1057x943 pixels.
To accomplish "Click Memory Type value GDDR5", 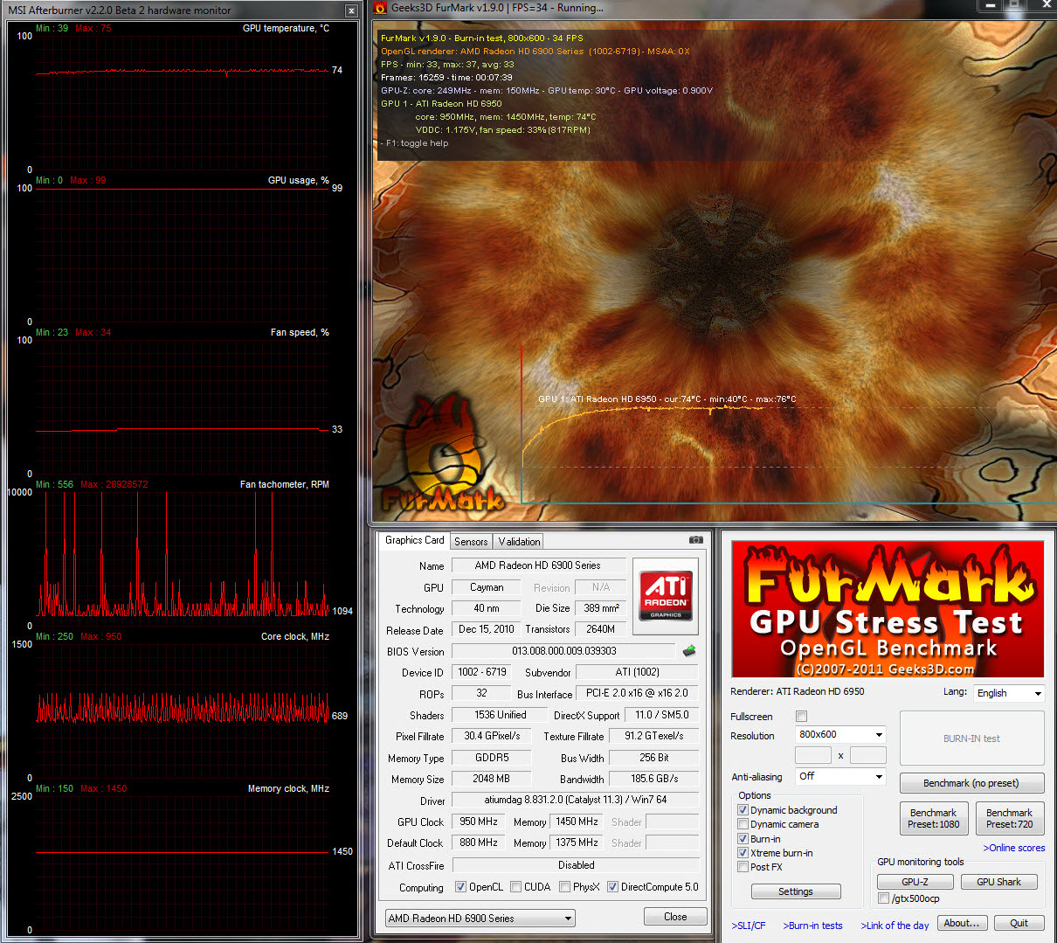I will [491, 758].
